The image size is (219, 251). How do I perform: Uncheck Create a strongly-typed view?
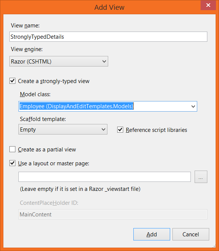pyautogui.click(x=12, y=81)
